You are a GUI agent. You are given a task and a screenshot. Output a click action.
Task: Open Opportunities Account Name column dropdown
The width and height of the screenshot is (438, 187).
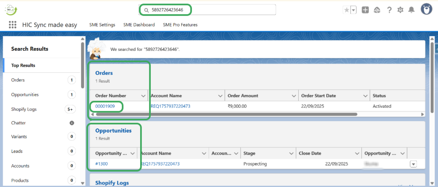tap(204, 153)
